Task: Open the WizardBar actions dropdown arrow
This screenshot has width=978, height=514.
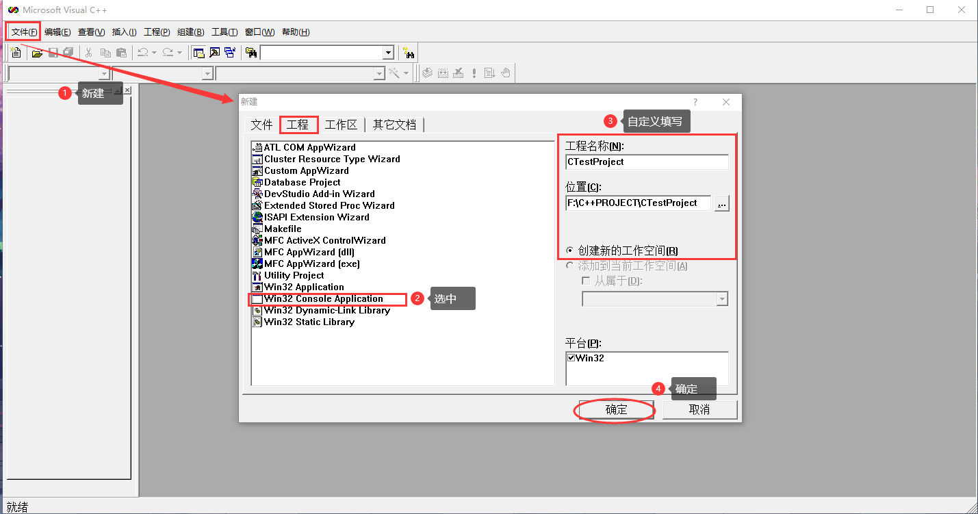Action: pos(406,73)
